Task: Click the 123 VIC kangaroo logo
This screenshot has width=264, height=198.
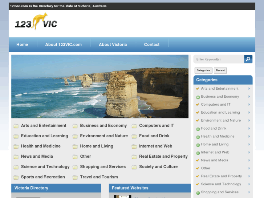Action: [x=36, y=22]
